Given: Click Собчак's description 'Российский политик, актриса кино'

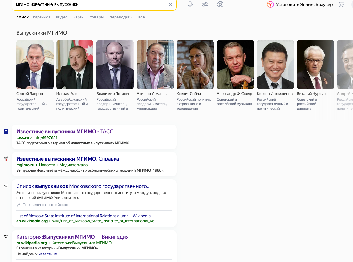Looking at the screenshot, I should (x=194, y=104).
